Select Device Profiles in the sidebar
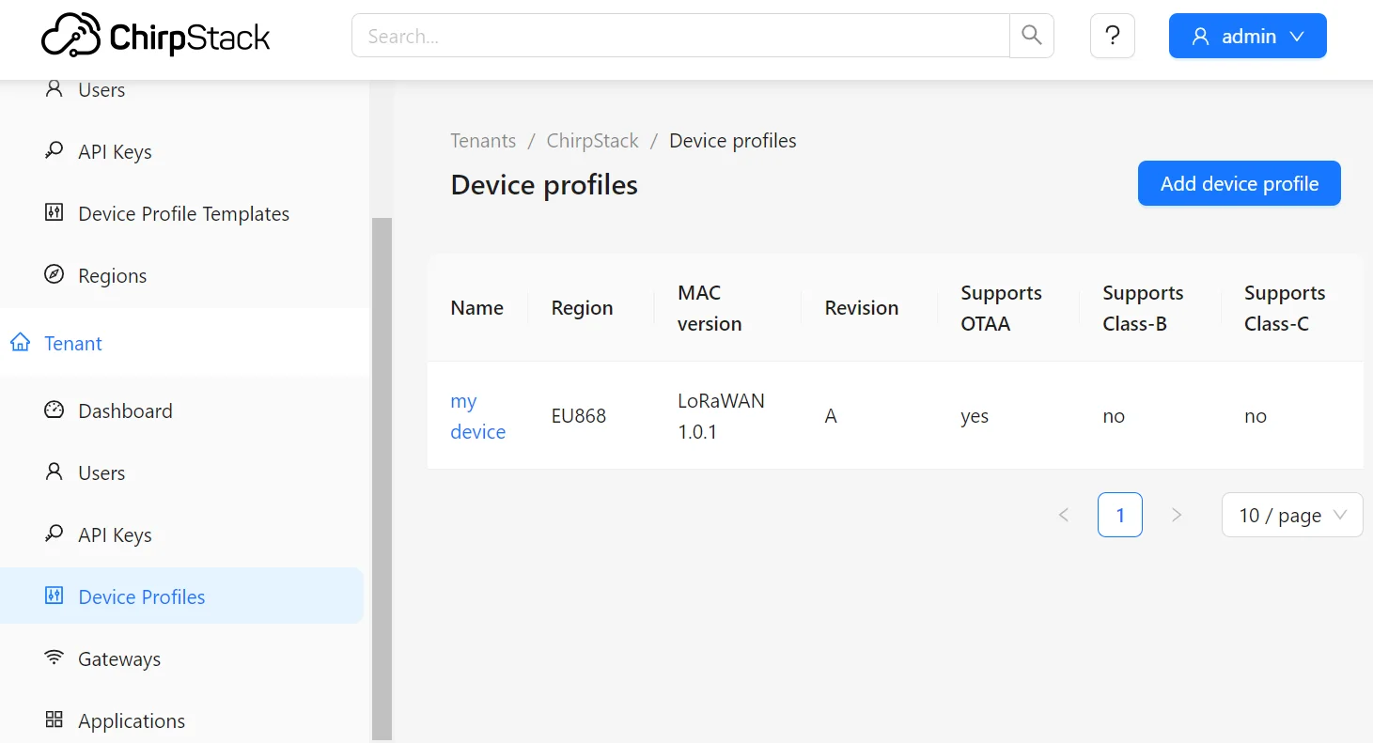 pyautogui.click(x=182, y=596)
